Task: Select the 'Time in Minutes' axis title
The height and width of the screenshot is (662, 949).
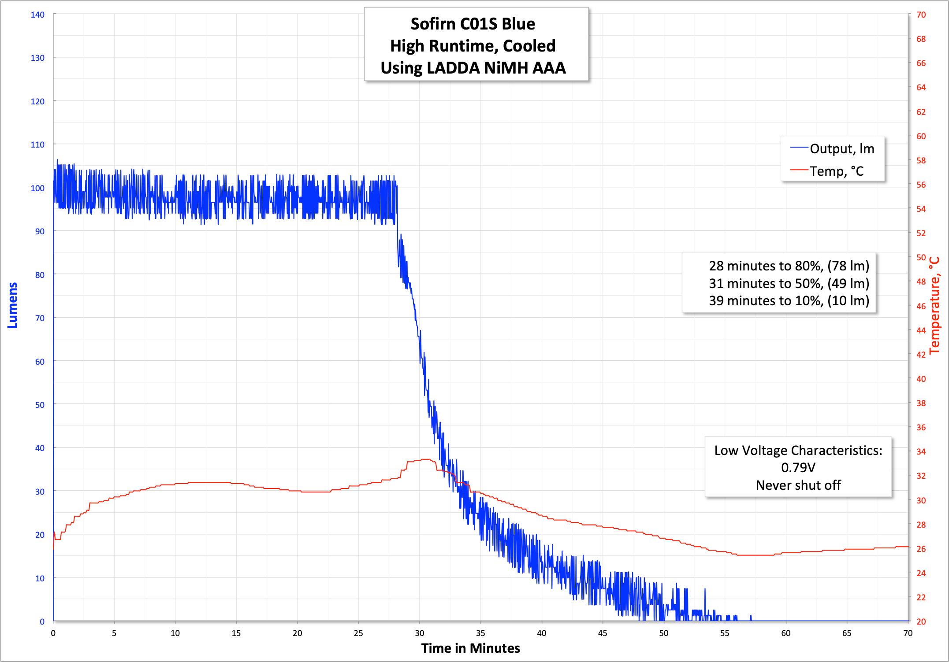Action: [470, 648]
